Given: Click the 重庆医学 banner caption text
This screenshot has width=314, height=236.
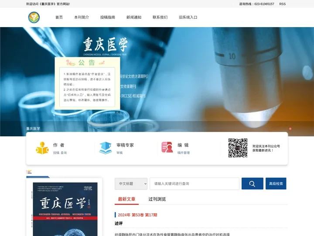Looking at the screenshot, I should tap(33, 128).
